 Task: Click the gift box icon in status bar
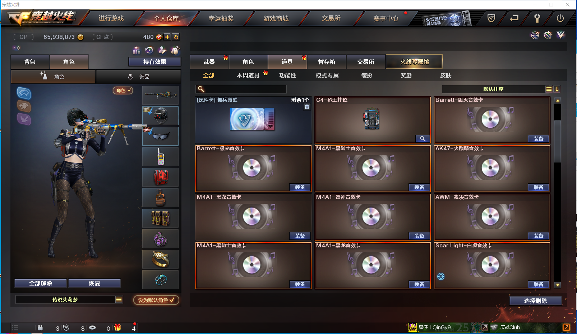point(117,328)
